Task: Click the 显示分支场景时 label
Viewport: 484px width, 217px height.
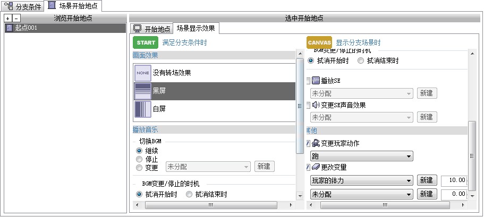Action: click(358, 43)
